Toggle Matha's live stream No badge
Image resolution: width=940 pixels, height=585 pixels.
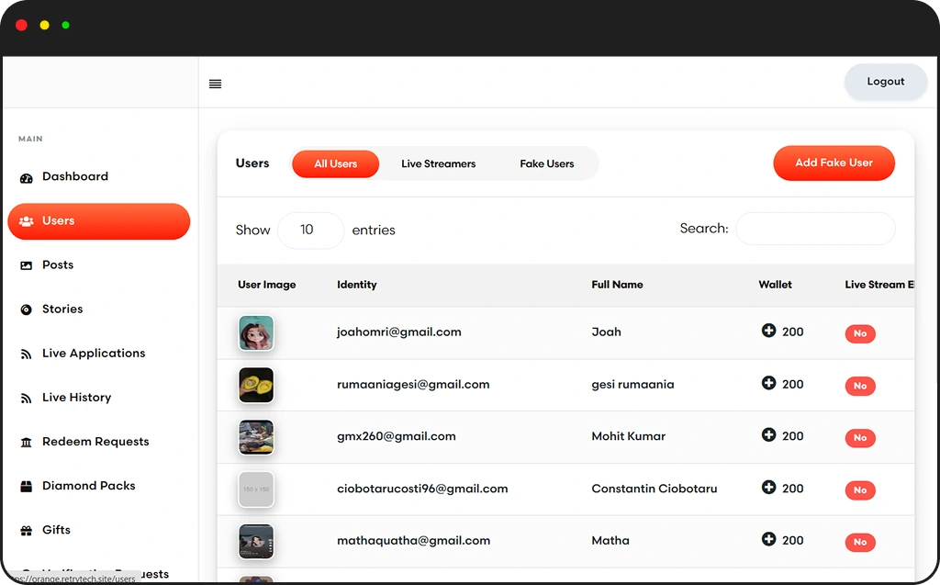(x=860, y=543)
